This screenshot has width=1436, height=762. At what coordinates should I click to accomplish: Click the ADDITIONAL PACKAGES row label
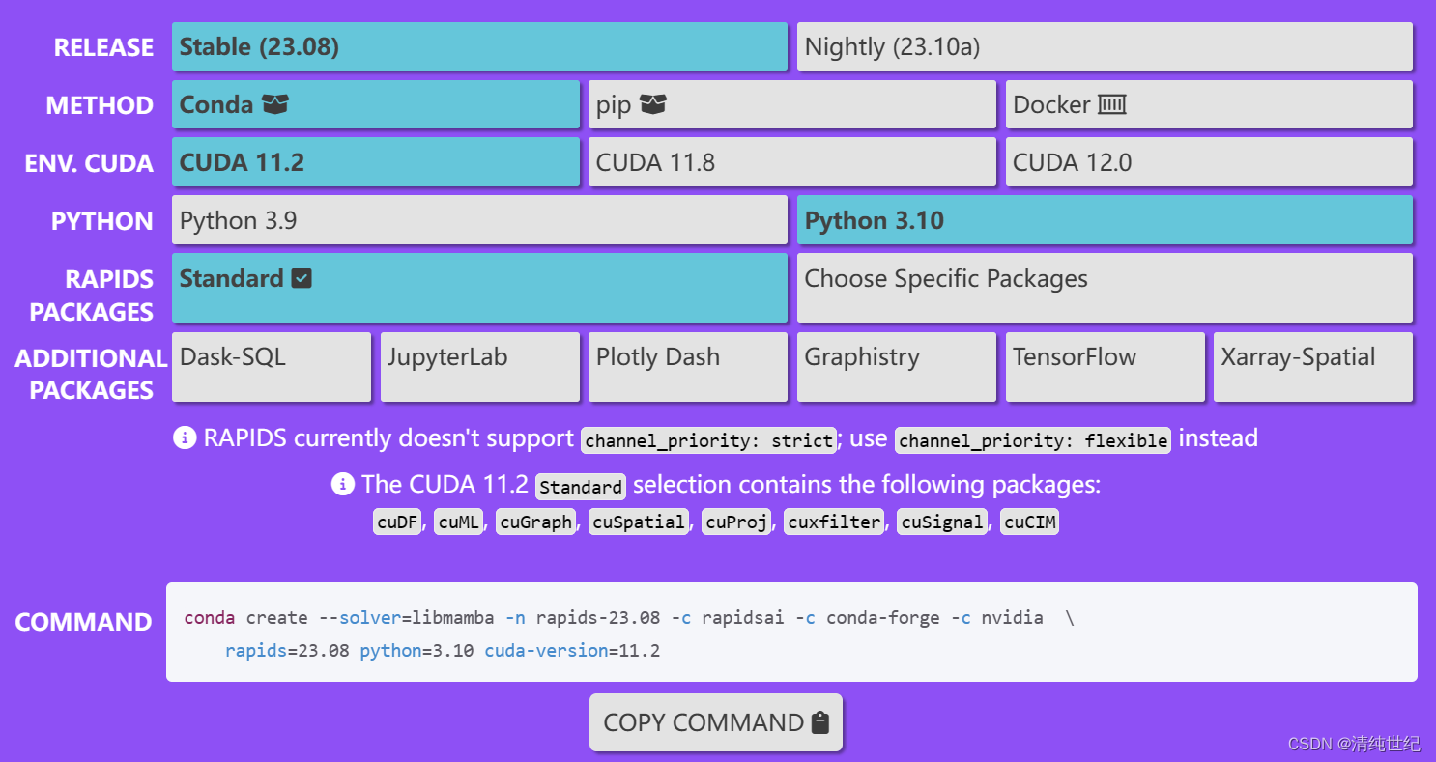pos(91,374)
